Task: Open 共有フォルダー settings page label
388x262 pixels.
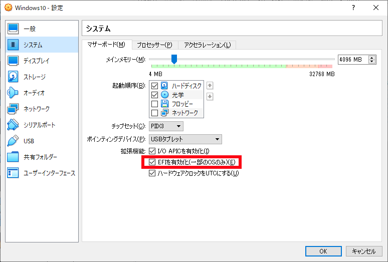Action: click(x=40, y=157)
